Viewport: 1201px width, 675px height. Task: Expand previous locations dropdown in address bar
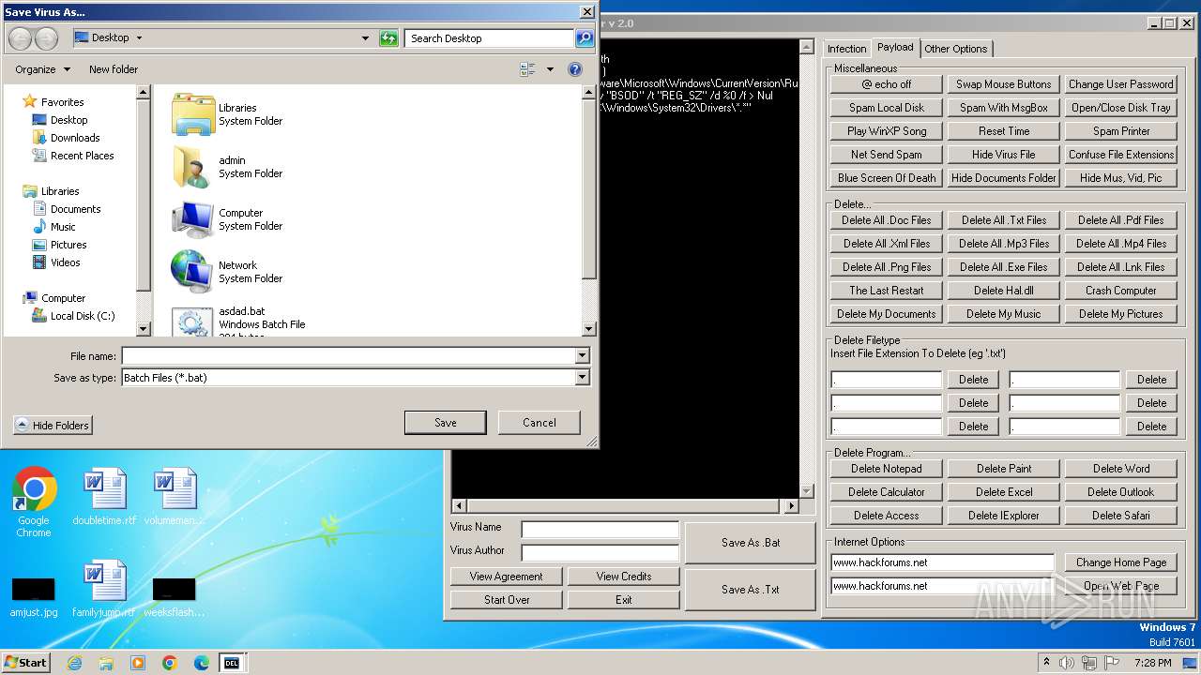point(366,38)
